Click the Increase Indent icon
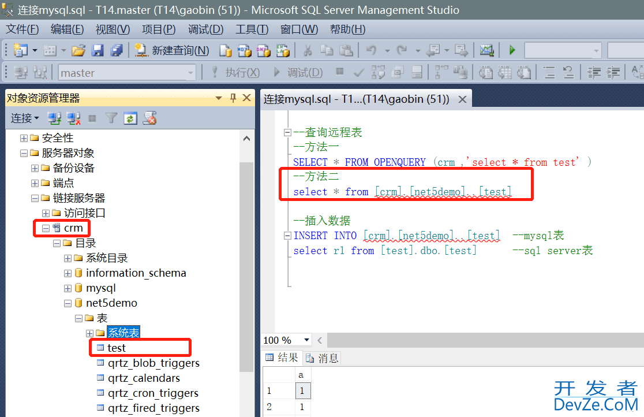Screen dimensions: 644x417 tap(613, 73)
